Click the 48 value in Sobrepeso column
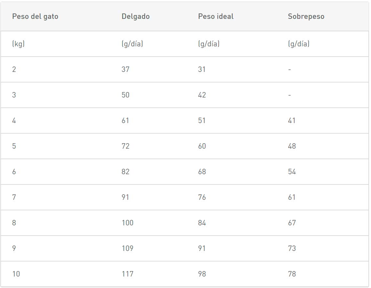 (292, 146)
